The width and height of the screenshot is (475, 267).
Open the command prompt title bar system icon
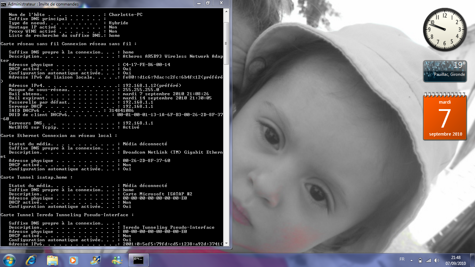click(3, 4)
